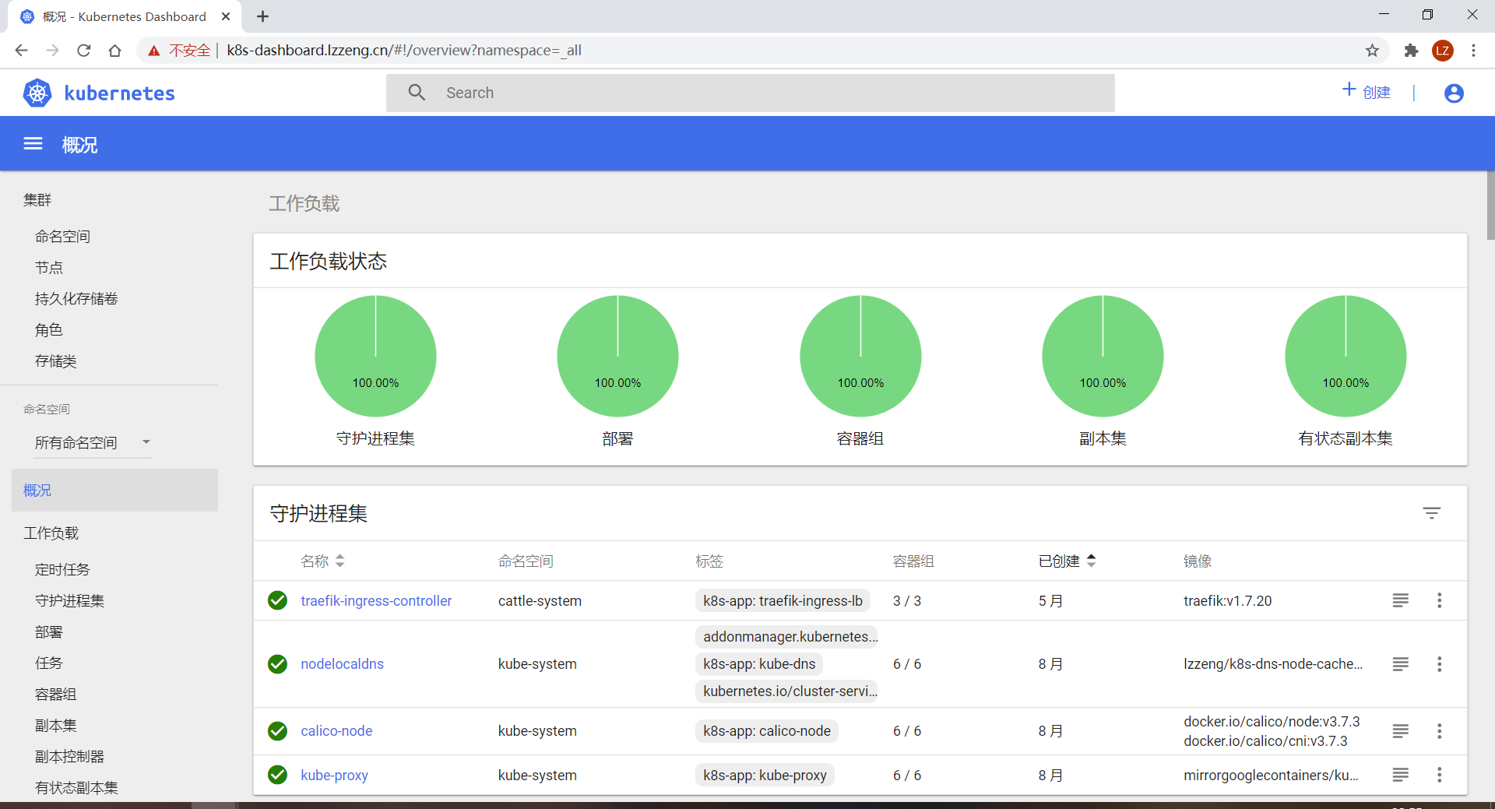Select 存储类 in sidebar
Image resolution: width=1495 pixels, height=809 pixels.
pyautogui.click(x=55, y=361)
